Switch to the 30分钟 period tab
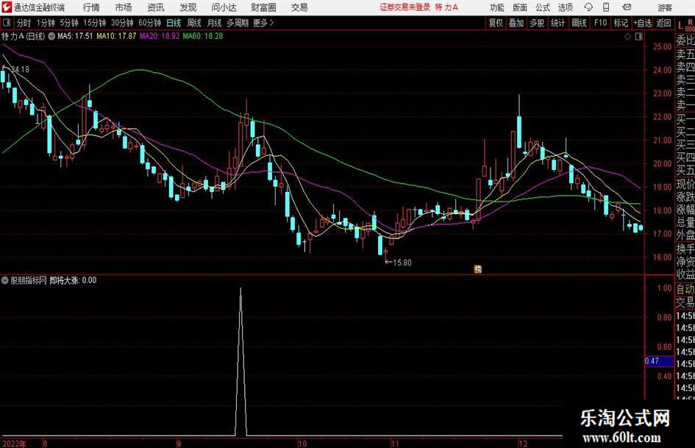The height and width of the screenshot is (448, 695). pyautogui.click(x=122, y=23)
